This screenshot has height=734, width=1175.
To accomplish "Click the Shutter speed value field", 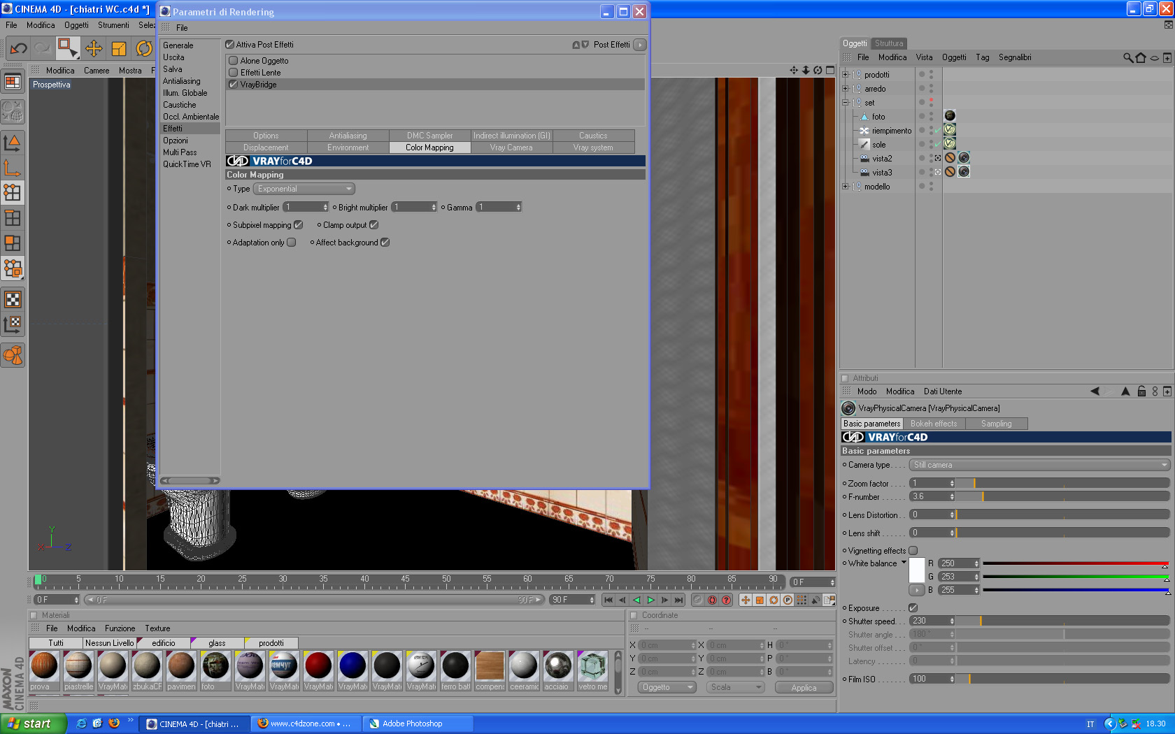I will point(932,621).
